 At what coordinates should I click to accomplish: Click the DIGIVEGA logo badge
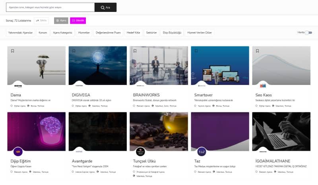tap(79, 86)
